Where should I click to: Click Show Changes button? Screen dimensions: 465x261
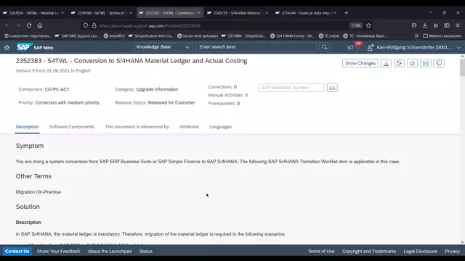(360, 63)
